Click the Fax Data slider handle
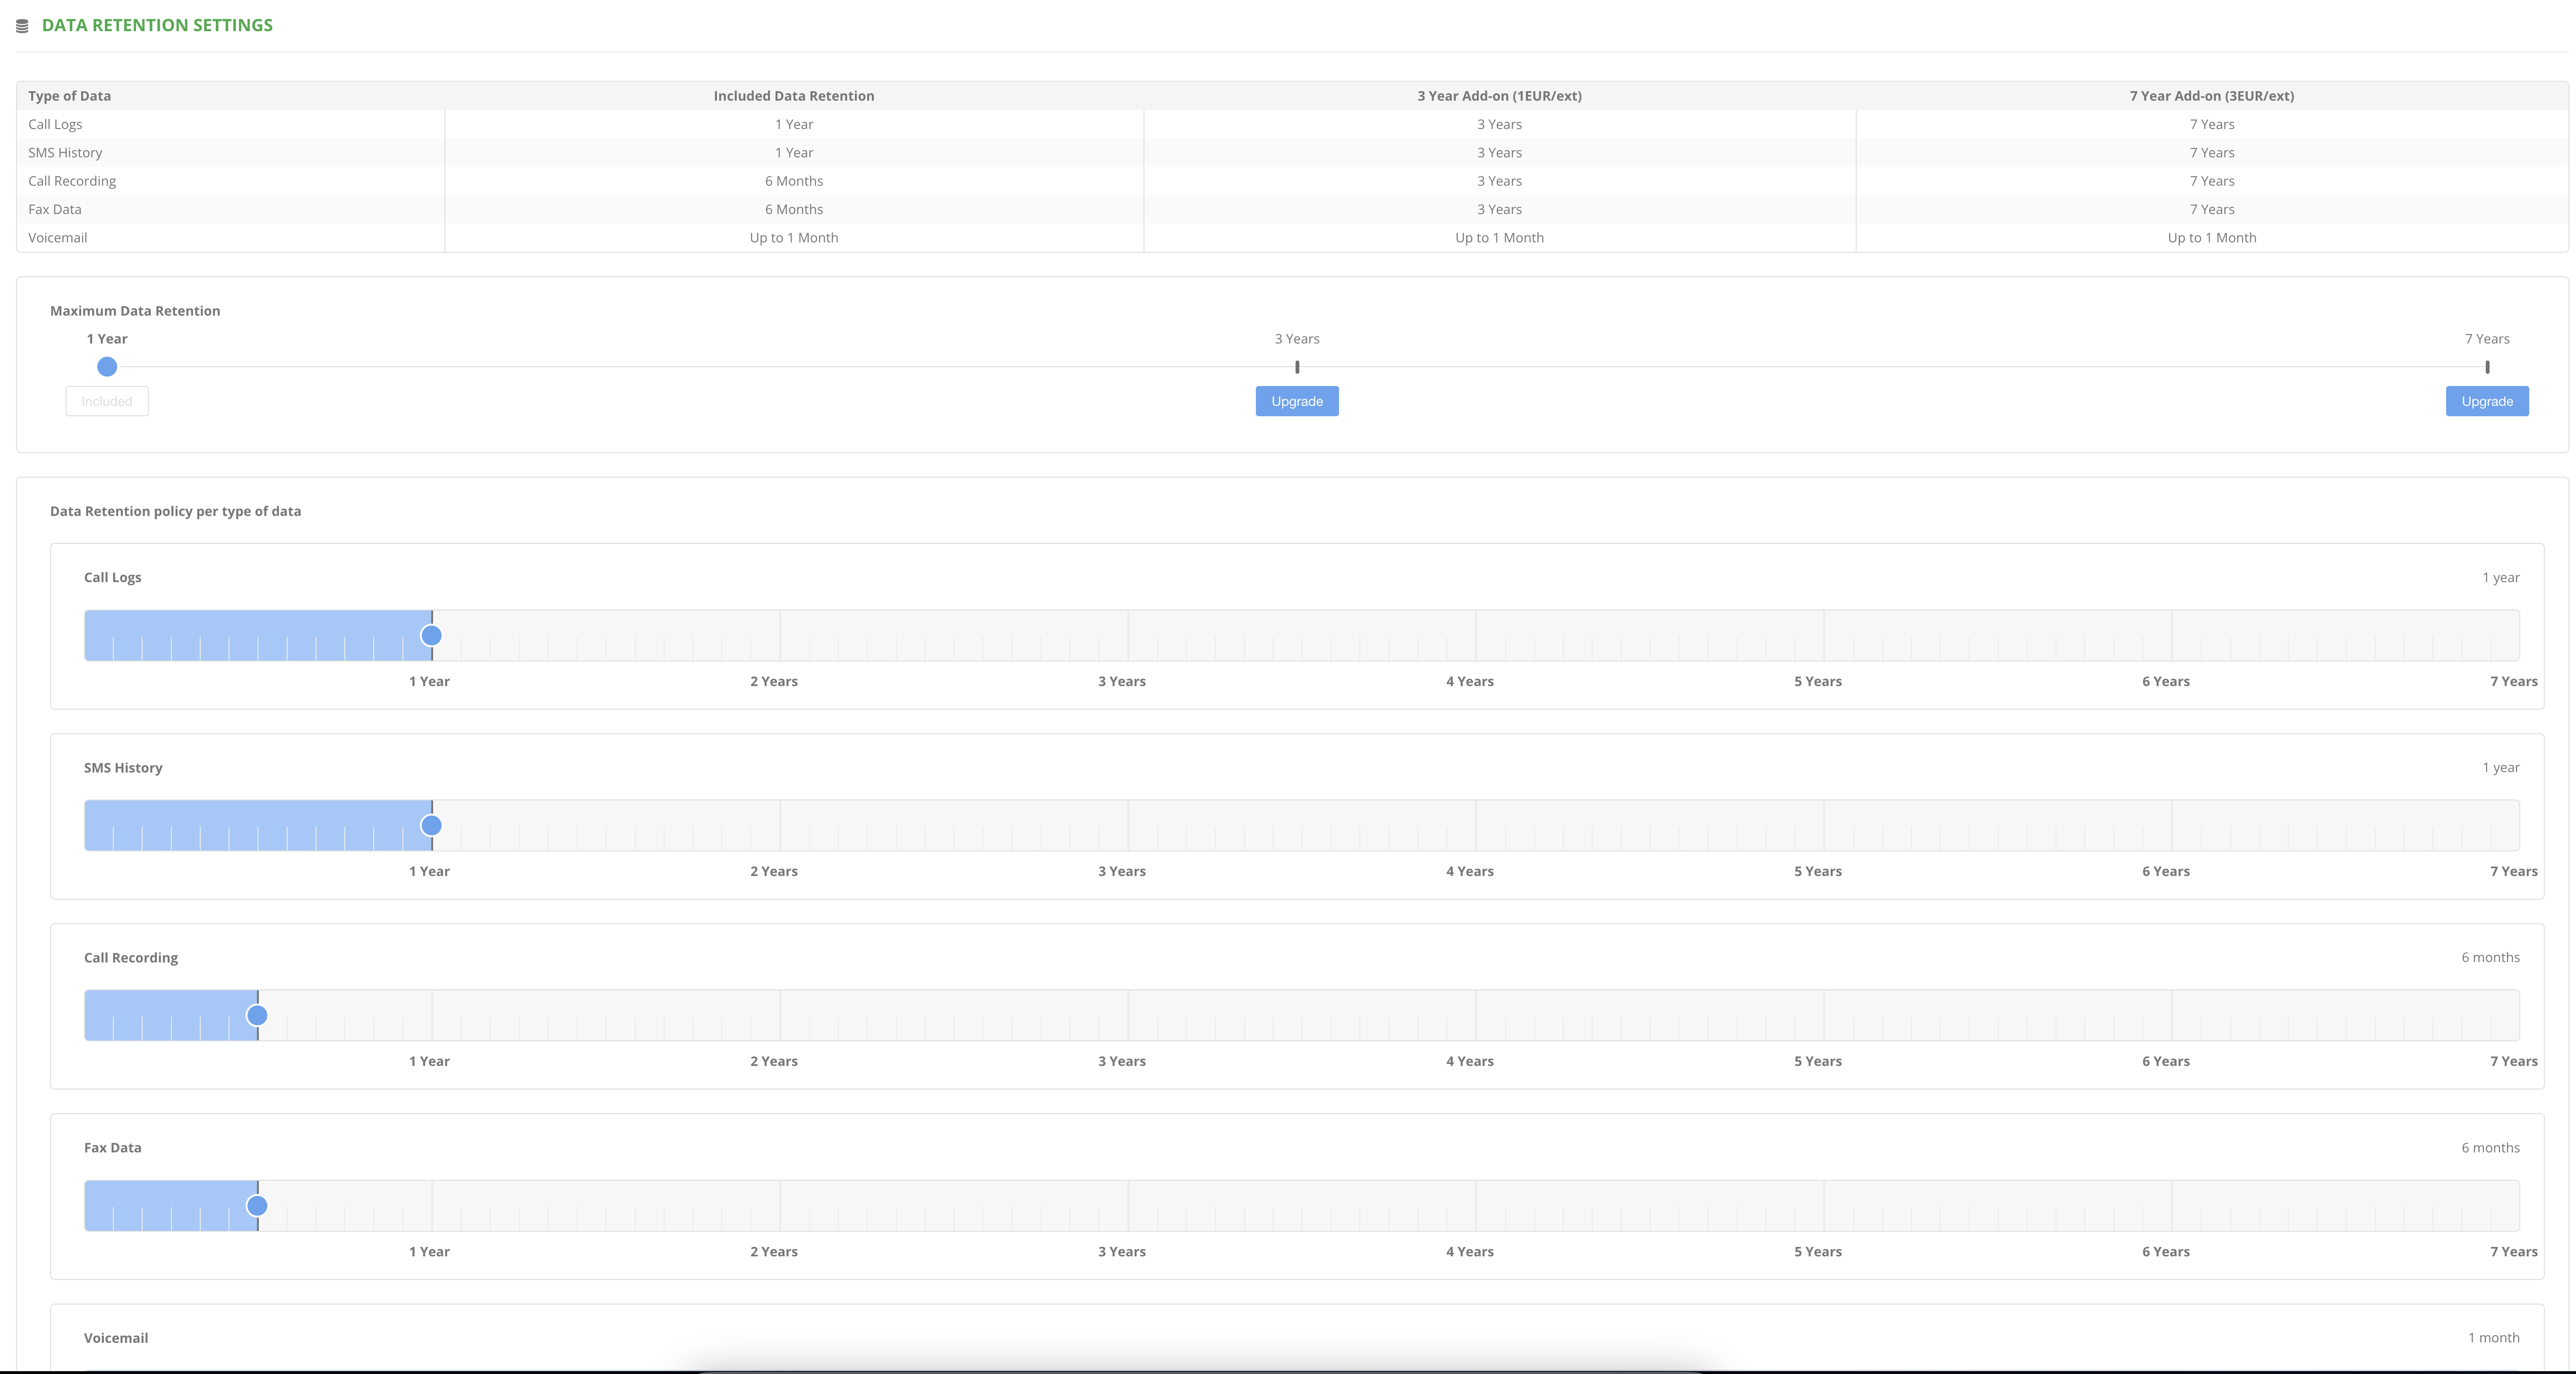The width and height of the screenshot is (2576, 1374). 257,1206
